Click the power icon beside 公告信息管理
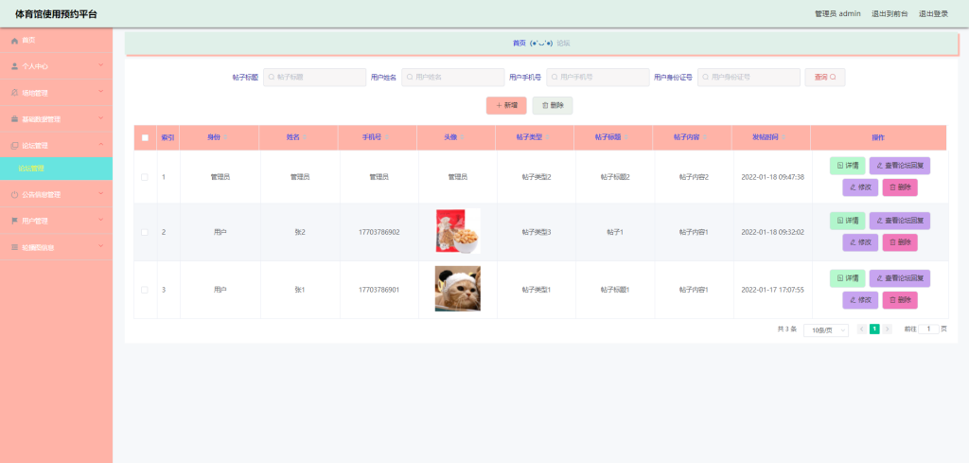This screenshot has width=969, height=463. click(15, 194)
